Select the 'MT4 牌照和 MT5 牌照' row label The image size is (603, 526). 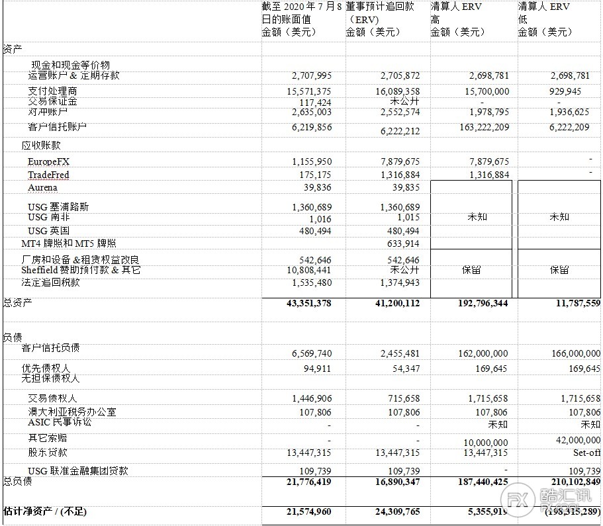[x=69, y=243]
